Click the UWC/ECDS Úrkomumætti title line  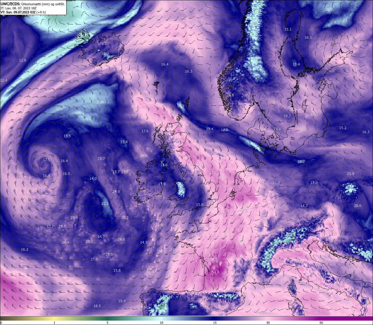[33, 4]
